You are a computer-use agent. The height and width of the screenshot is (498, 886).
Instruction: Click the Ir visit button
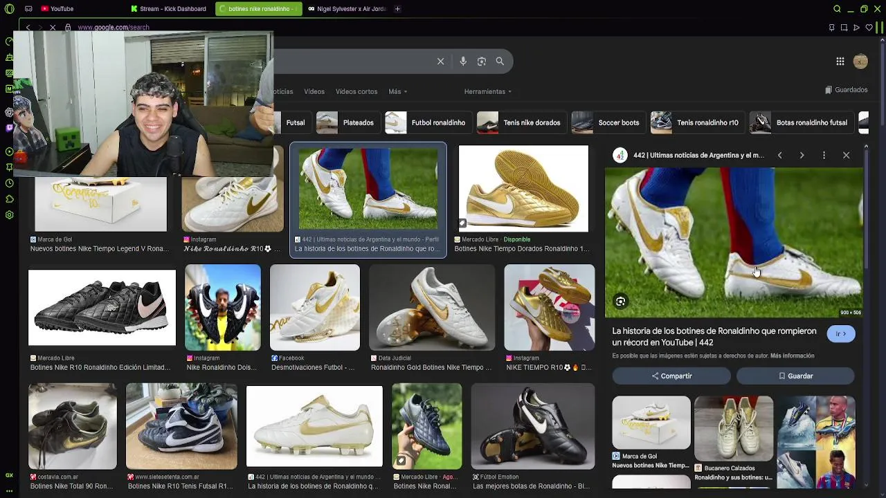[841, 333]
